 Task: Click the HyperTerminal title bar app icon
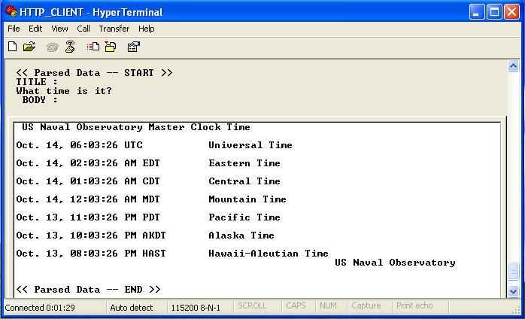click(12, 12)
